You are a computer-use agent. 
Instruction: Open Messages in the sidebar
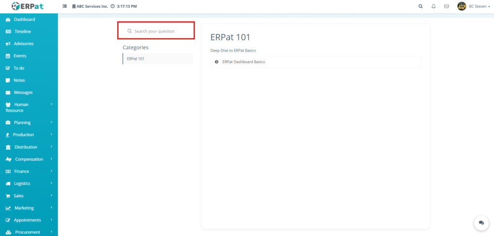tap(23, 92)
